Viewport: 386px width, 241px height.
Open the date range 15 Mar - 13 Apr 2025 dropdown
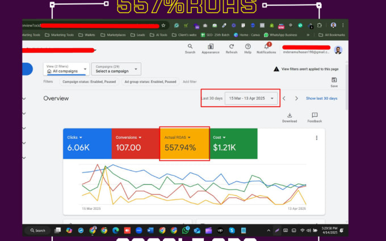[x=251, y=98]
